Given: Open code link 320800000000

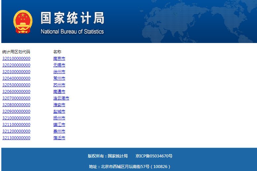Looking at the screenshot, I should tap(16, 105).
